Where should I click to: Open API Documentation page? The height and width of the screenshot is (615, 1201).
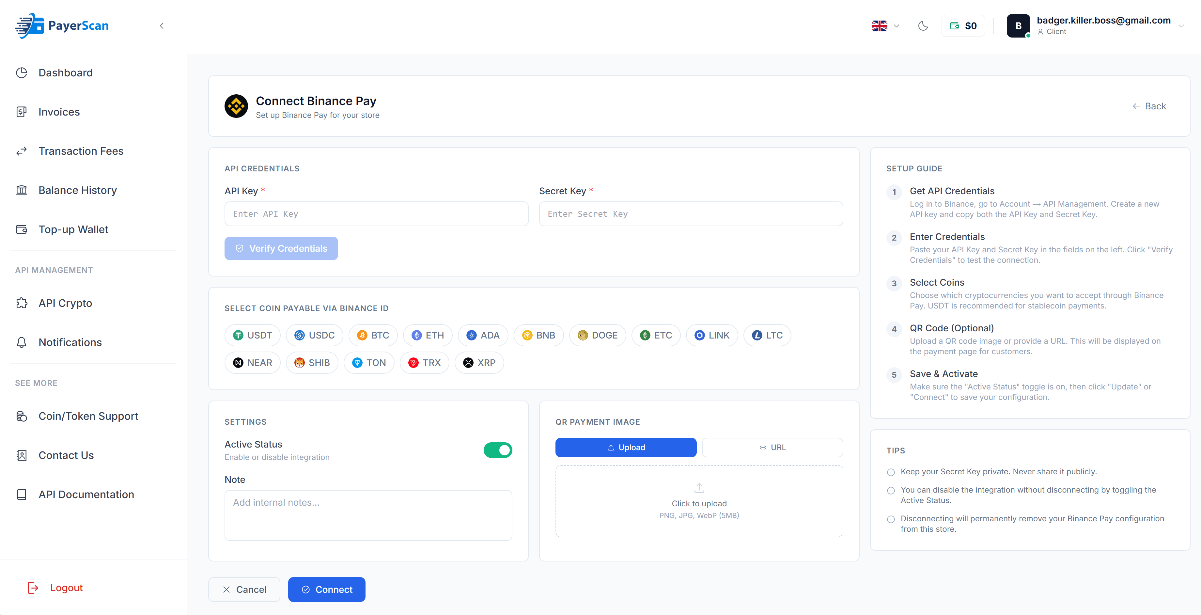click(x=86, y=494)
